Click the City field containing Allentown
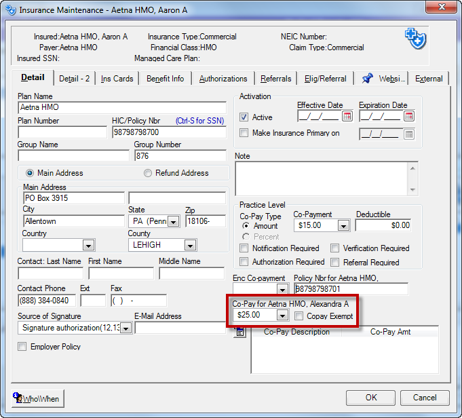Image resolution: width=462 pixels, height=418 pixels. (x=74, y=221)
